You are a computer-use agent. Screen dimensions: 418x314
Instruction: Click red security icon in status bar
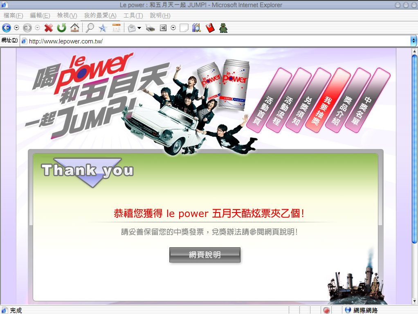[x=326, y=310]
